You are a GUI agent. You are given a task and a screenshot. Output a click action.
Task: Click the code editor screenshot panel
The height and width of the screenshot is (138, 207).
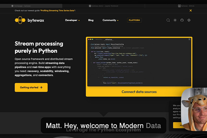tap(139, 62)
